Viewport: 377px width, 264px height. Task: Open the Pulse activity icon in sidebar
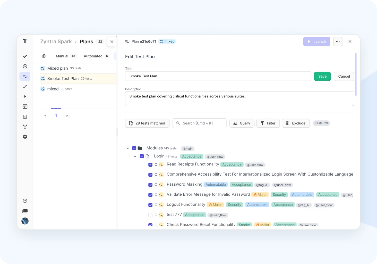(25, 97)
